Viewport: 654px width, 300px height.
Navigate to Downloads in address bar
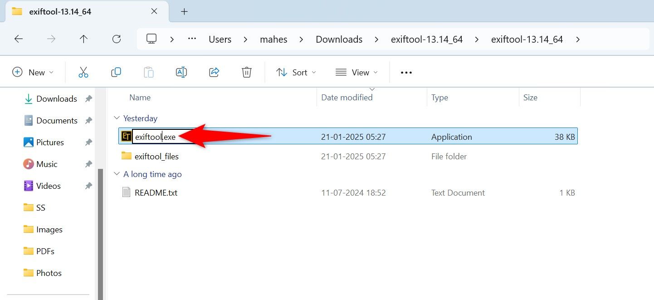pyautogui.click(x=339, y=39)
